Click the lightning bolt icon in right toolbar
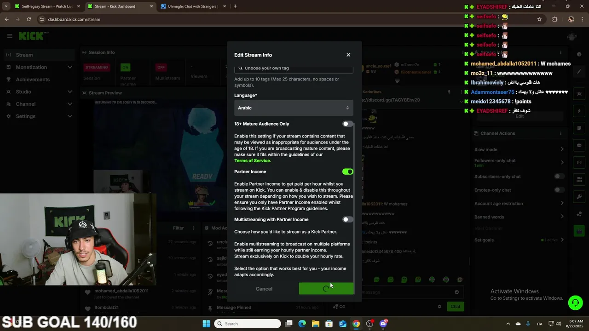Screen dimensions: 589x331 click(x=579, y=111)
